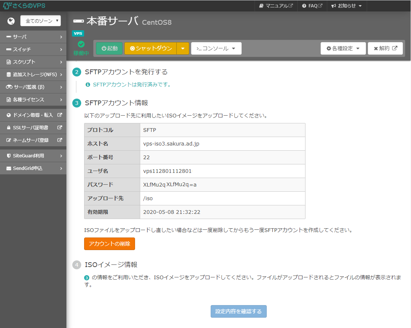Open the 各種設定 settings menu

coord(343,48)
